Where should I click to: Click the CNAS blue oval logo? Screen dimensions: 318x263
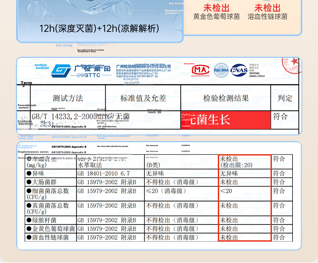click(x=239, y=70)
